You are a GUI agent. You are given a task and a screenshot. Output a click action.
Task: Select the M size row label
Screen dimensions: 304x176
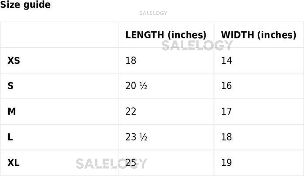[x=12, y=111]
